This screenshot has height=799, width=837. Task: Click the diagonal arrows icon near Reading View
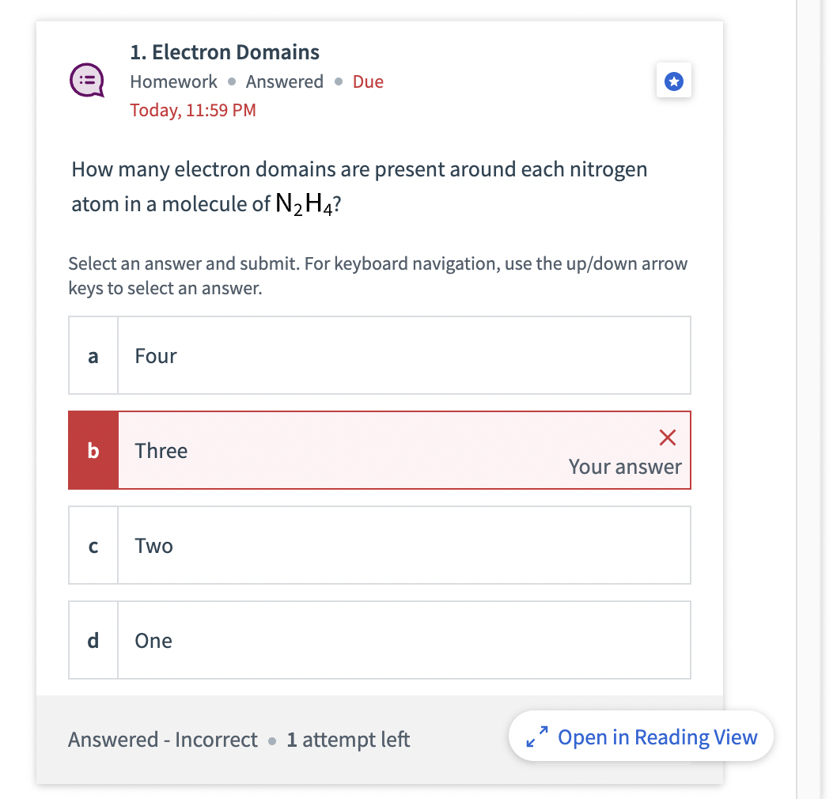coord(537,737)
